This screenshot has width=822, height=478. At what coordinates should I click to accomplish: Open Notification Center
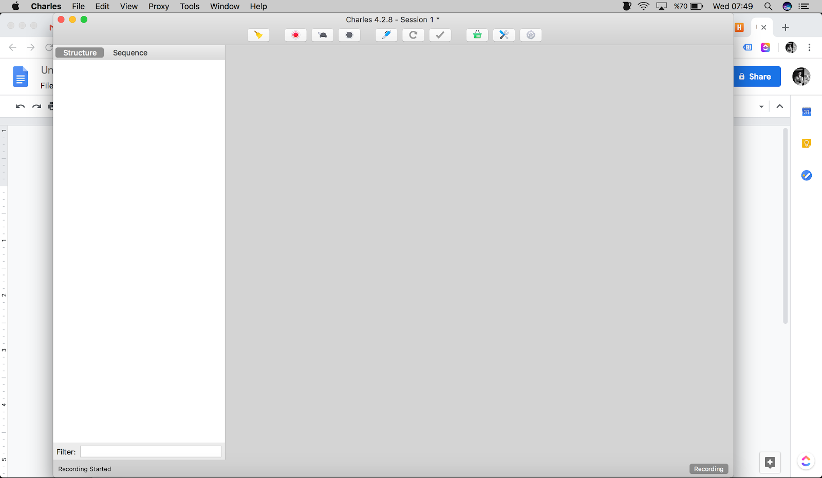tap(804, 6)
